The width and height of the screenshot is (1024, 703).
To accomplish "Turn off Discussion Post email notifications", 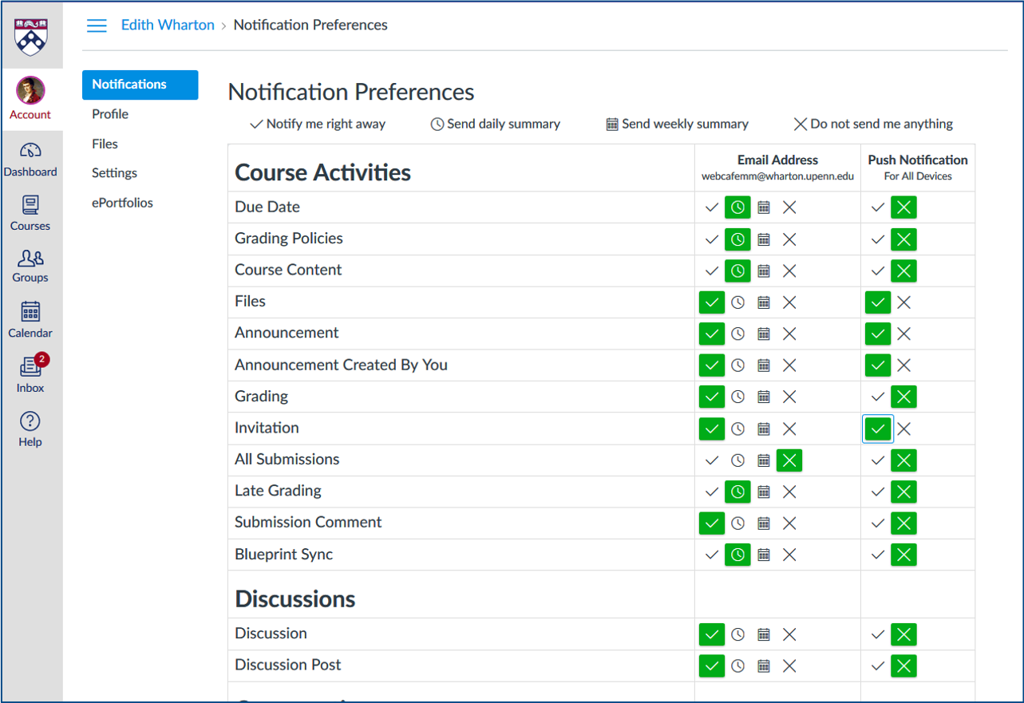I will [789, 665].
